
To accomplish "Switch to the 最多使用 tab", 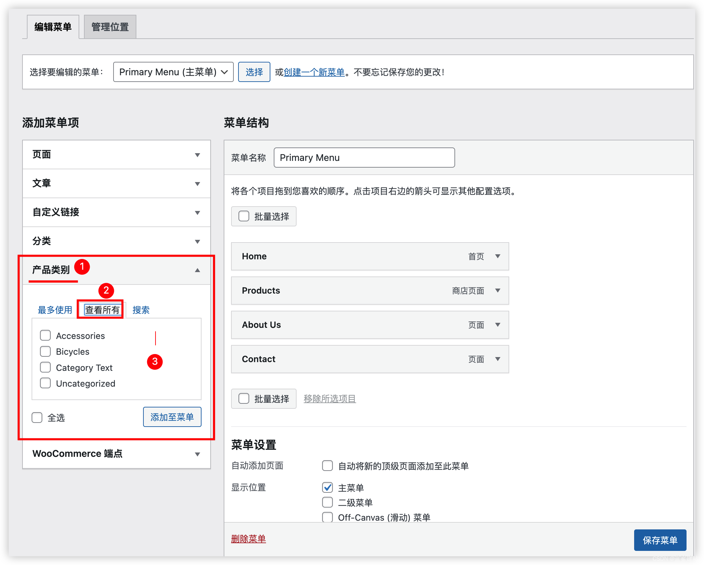I will coord(55,310).
